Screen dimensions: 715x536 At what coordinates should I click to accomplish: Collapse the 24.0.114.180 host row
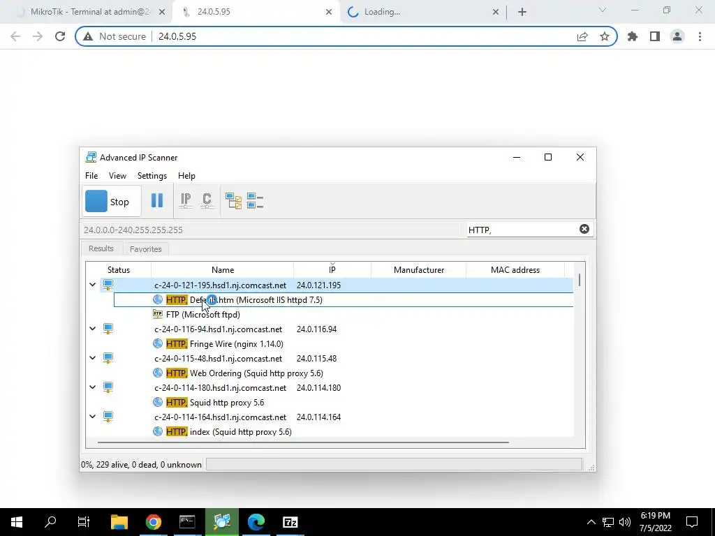tap(93, 387)
